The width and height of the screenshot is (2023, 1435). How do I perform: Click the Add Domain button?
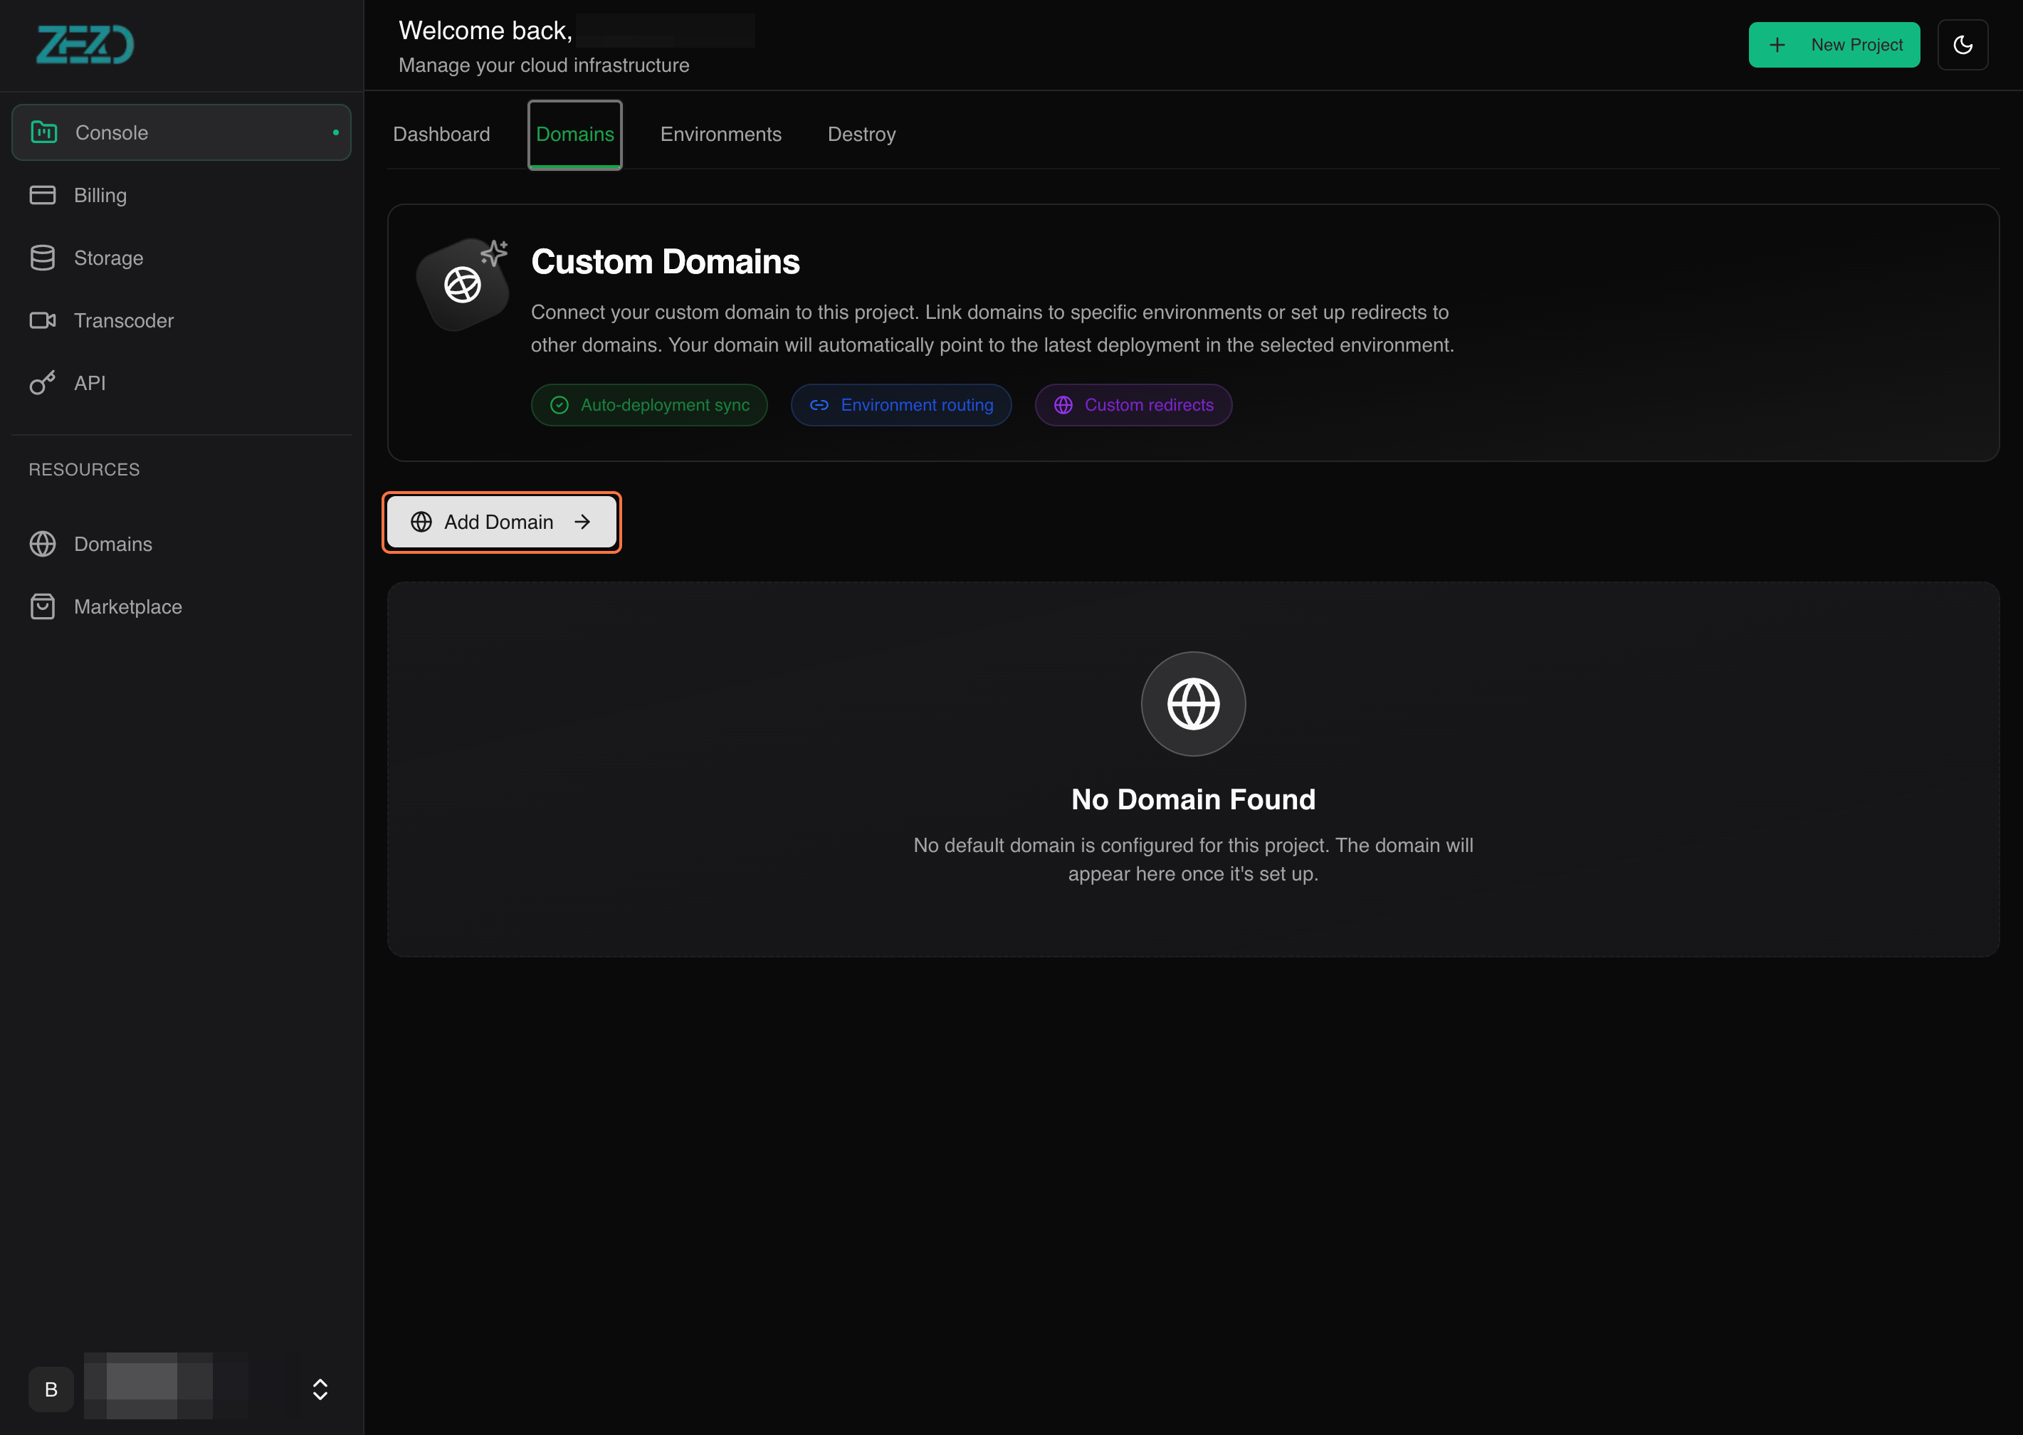[501, 522]
